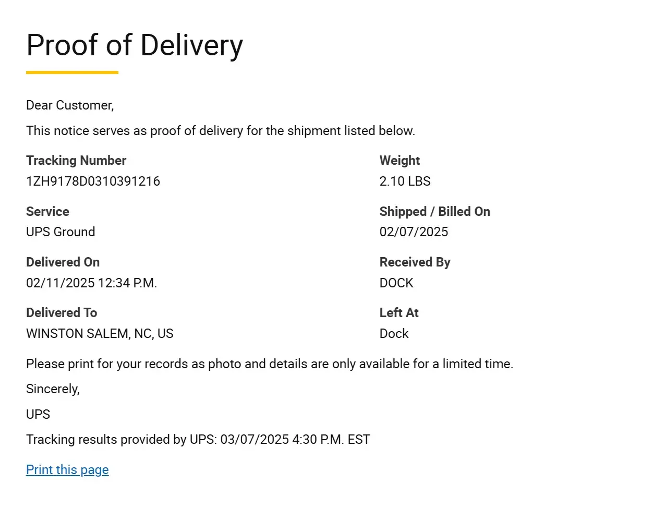This screenshot has height=509, width=653.
Task: Click the Left At label
Action: tap(399, 313)
